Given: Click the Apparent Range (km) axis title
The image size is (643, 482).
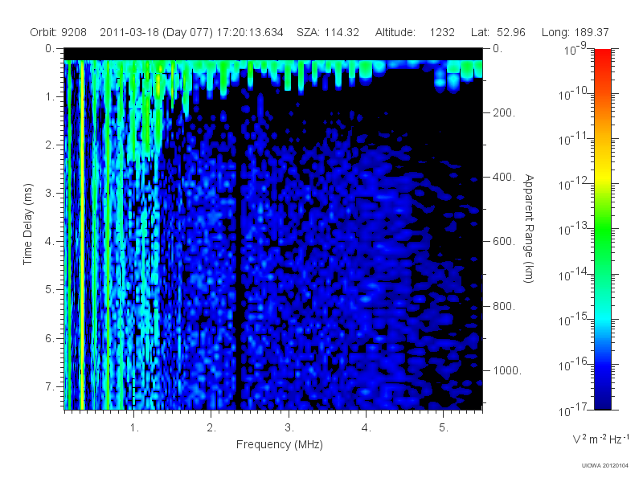Looking at the screenshot, I should pos(529,228).
